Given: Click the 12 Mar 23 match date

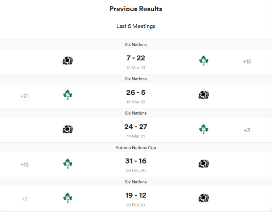Looking at the screenshot, I should tap(136, 68).
